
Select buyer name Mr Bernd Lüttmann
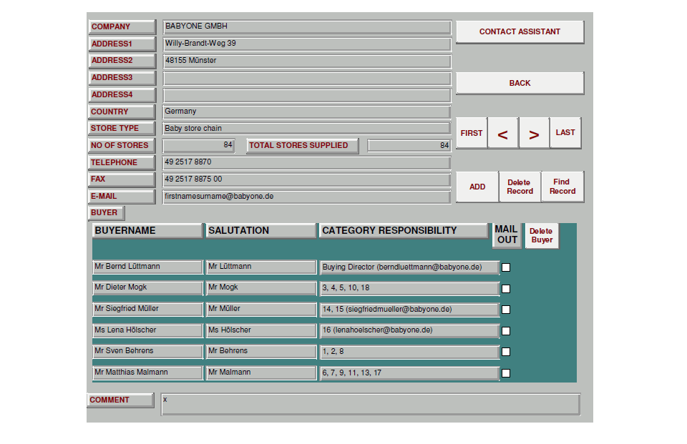[x=147, y=267]
